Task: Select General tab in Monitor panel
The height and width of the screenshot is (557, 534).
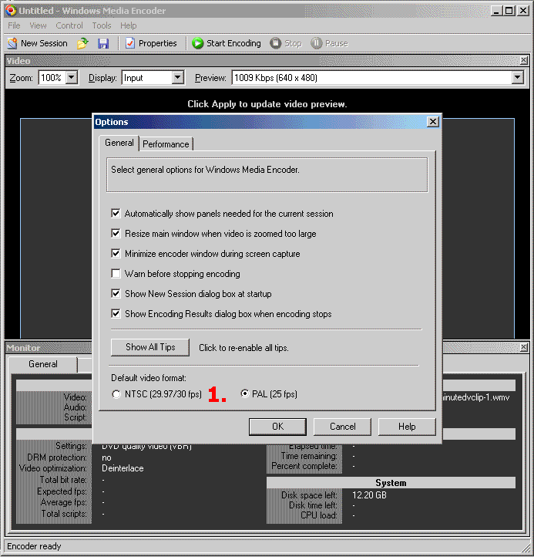Action: pos(43,364)
